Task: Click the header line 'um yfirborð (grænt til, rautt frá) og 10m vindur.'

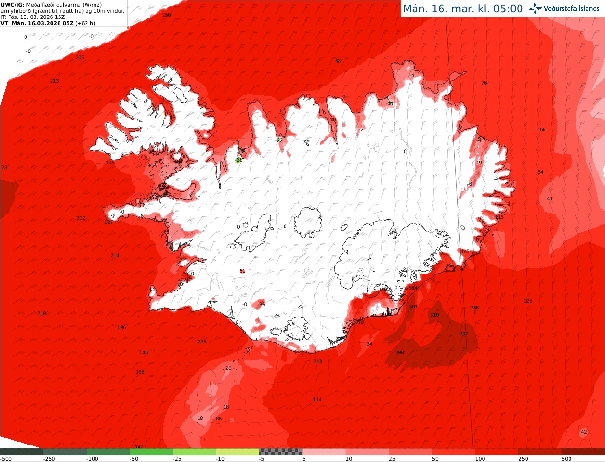Action: tap(63, 11)
